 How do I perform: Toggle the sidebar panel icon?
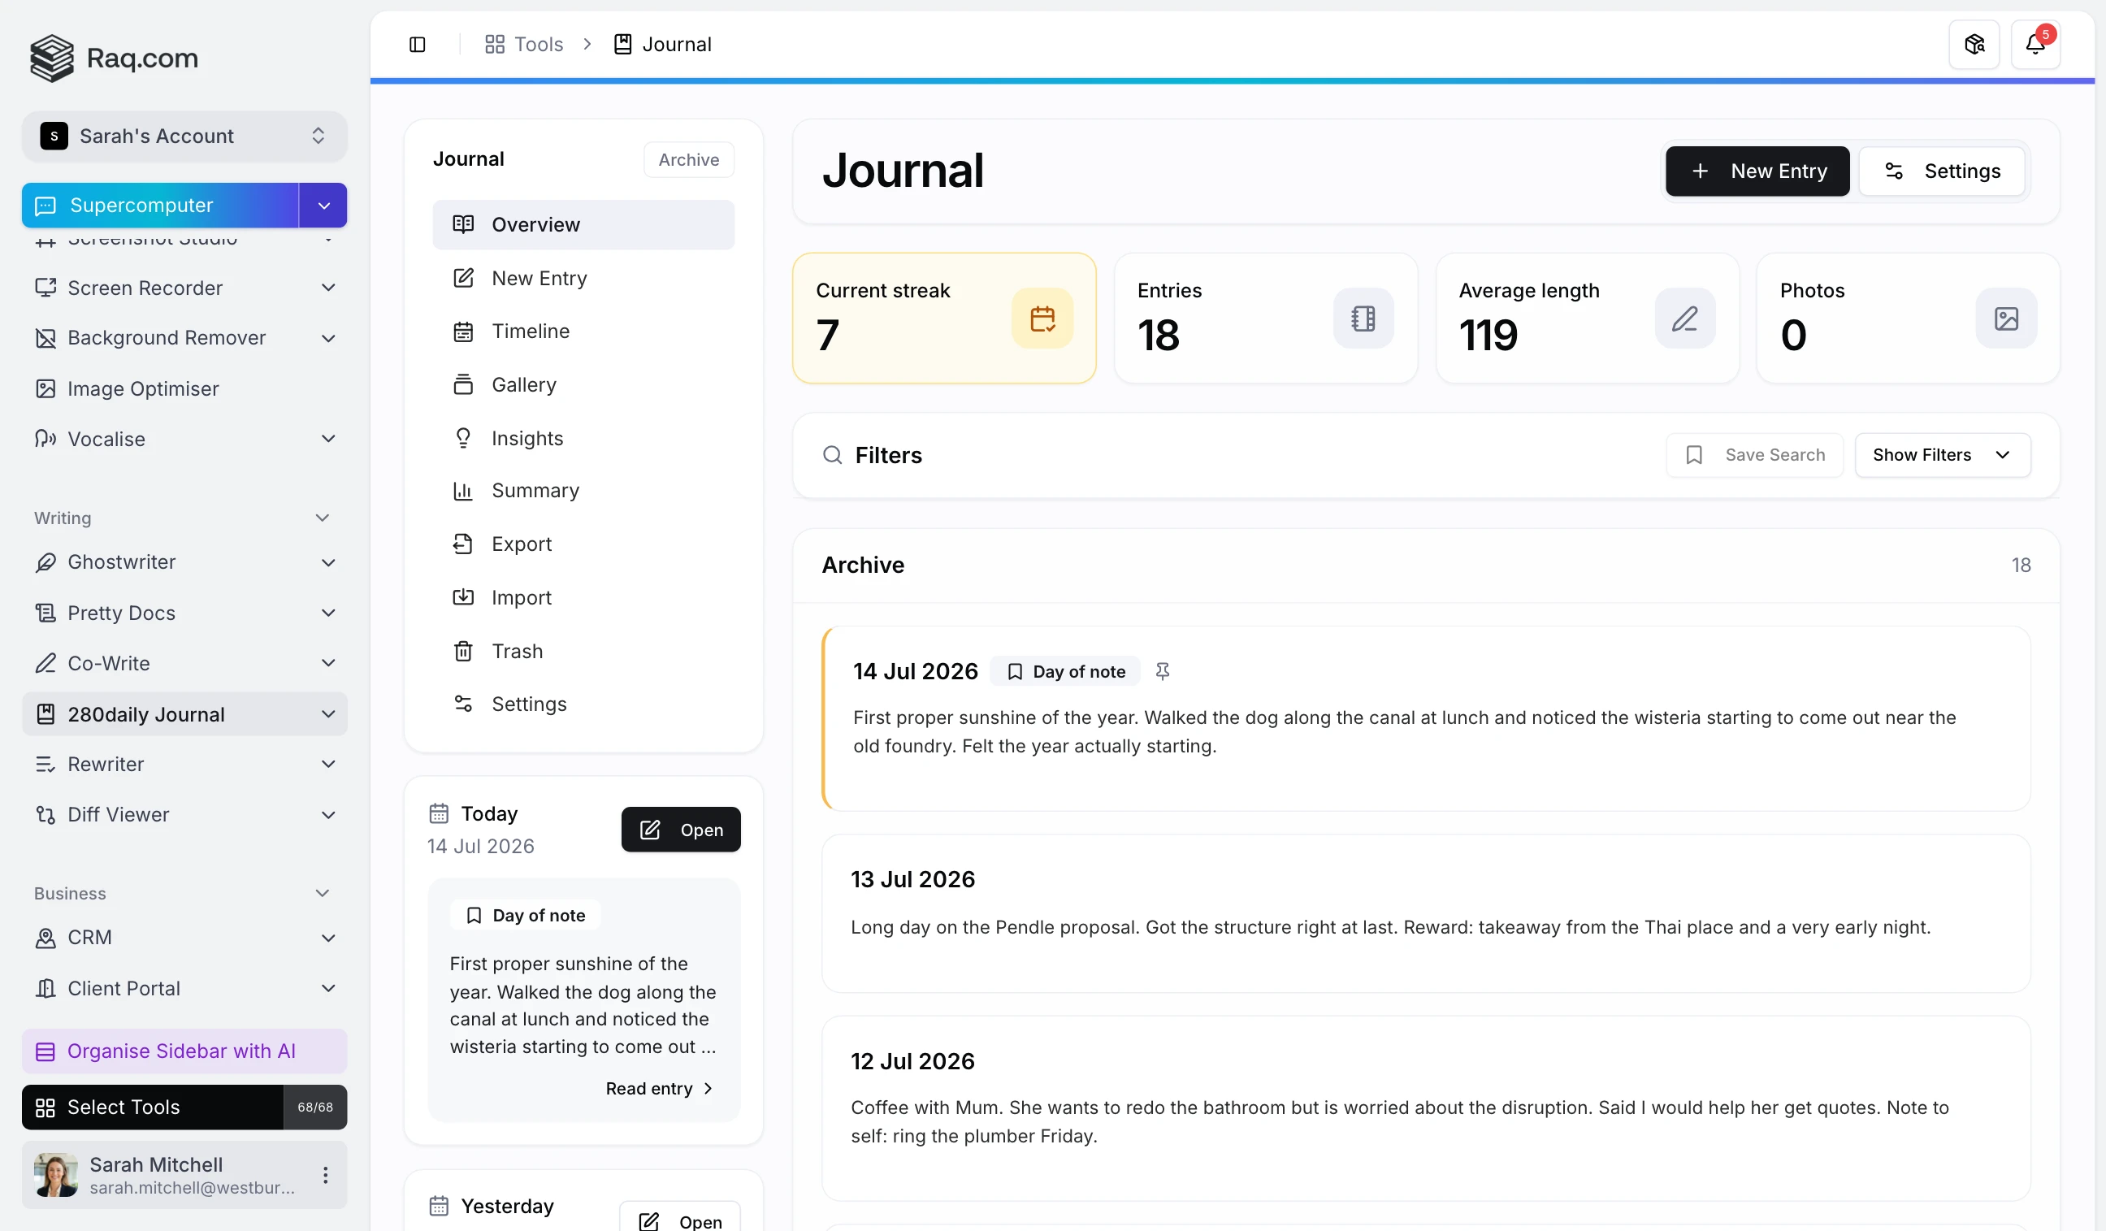417,45
